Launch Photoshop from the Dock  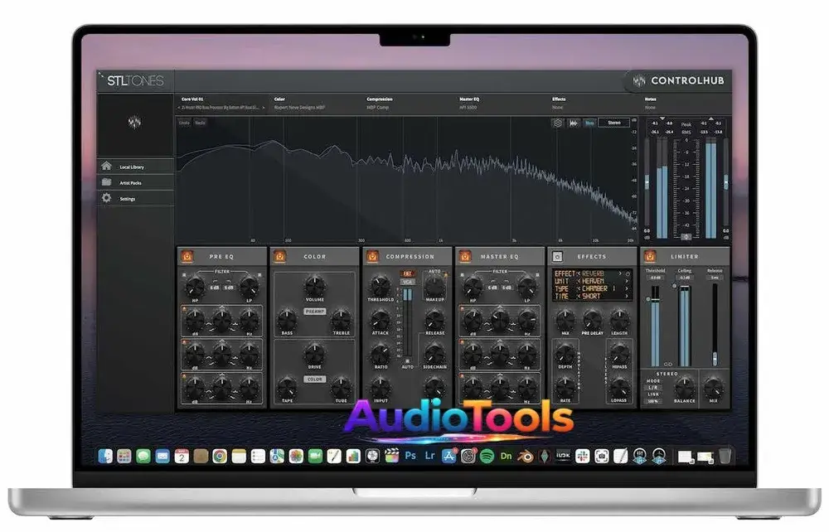coord(409,455)
